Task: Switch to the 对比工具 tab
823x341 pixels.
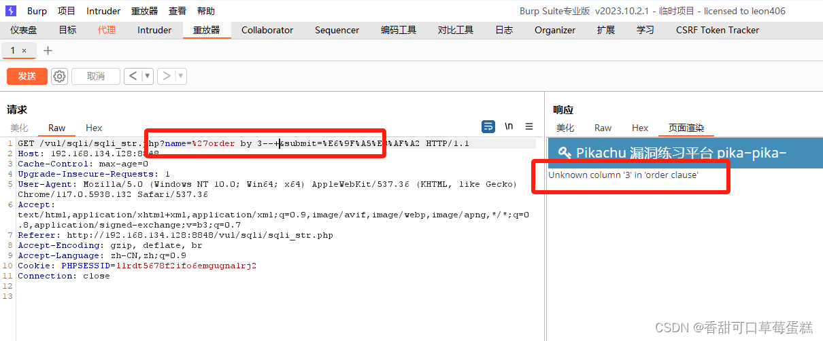Action: point(456,30)
